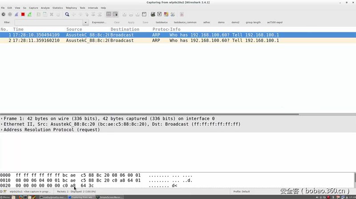
Task: Click the save capture file icon
Action: click(x=45, y=14)
